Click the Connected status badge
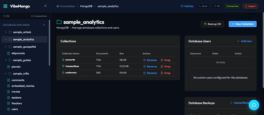 tap(232, 6)
